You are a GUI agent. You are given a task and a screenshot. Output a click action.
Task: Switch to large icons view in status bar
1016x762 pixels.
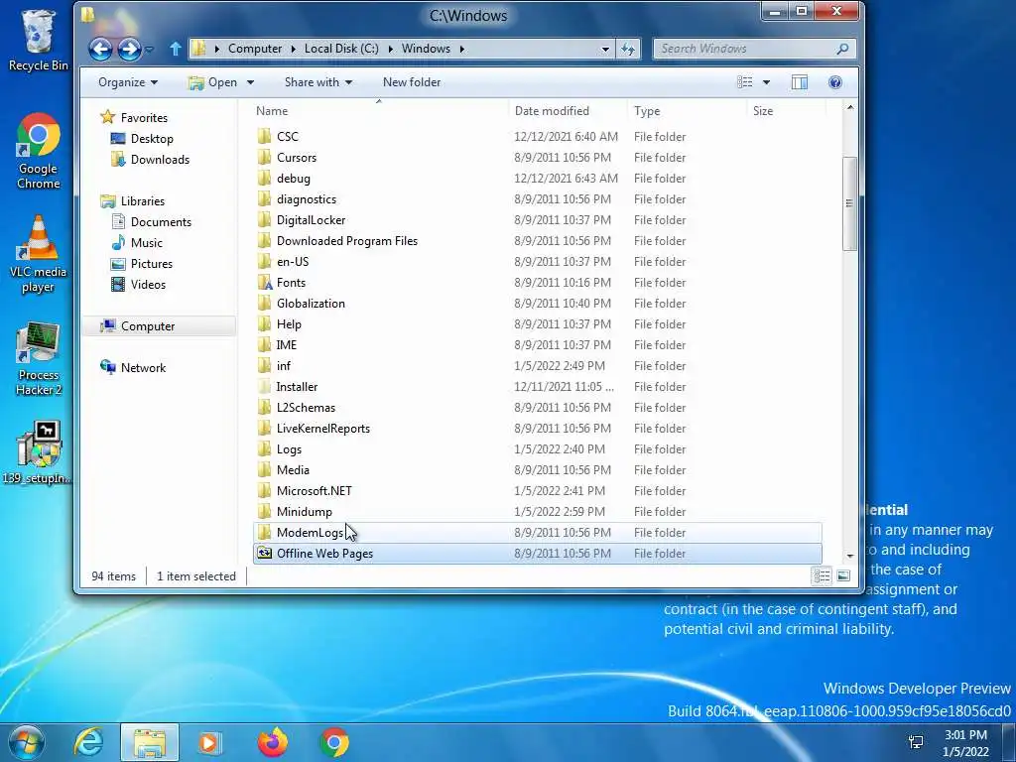(x=843, y=576)
